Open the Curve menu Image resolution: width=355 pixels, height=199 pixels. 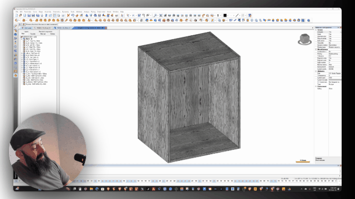pyautogui.click(x=35, y=12)
